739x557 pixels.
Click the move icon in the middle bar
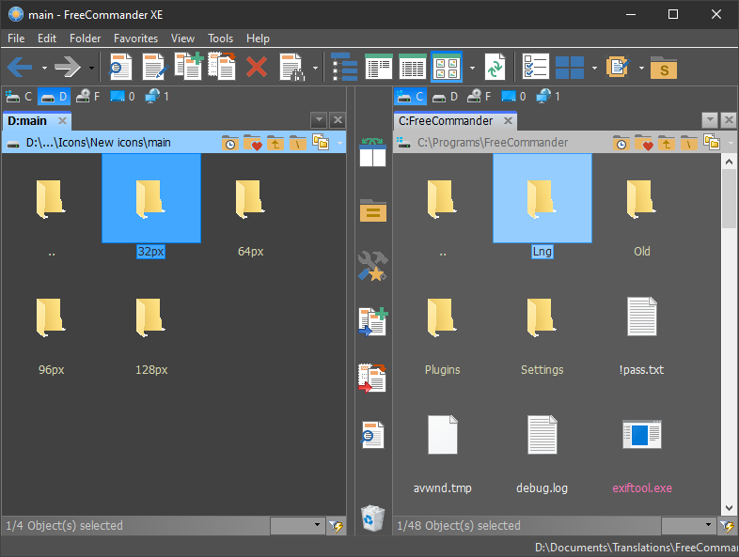tap(372, 378)
